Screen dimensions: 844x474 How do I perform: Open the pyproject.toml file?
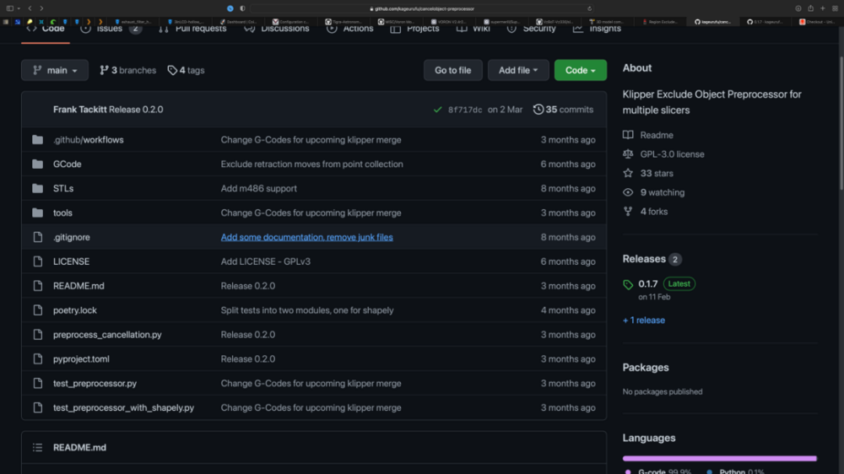81,358
